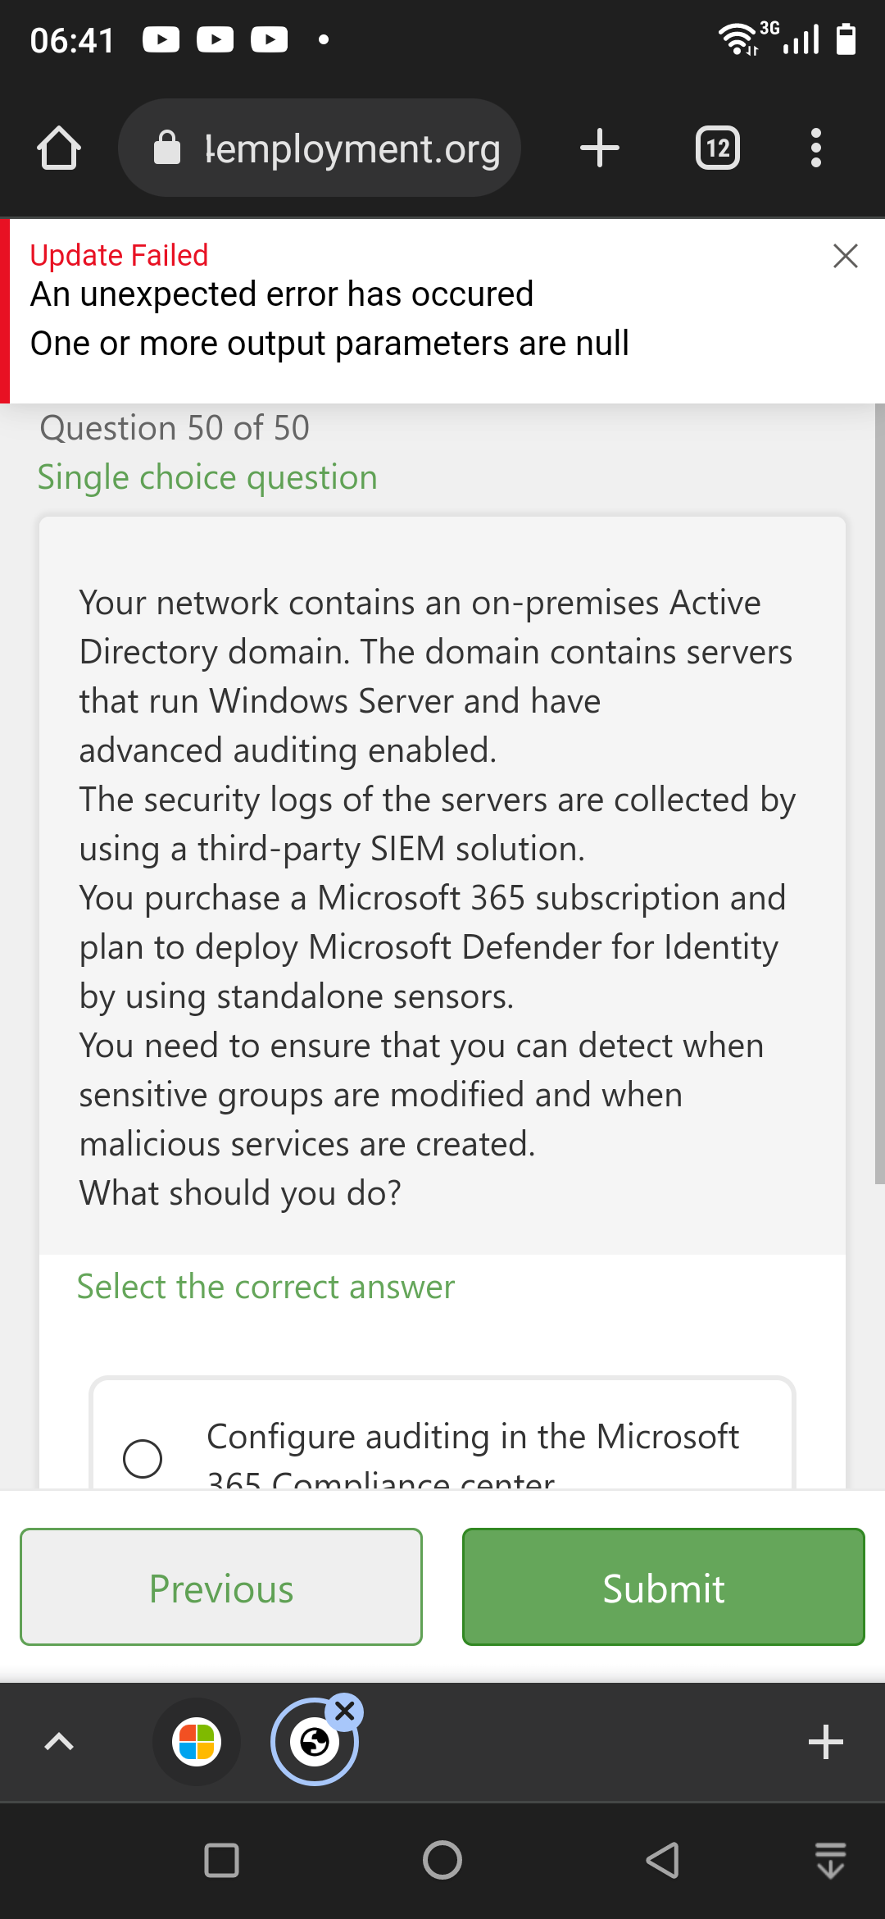This screenshot has width=885, height=1919.
Task: Tap the plus icon next to the bubbles
Action: [x=825, y=1743]
